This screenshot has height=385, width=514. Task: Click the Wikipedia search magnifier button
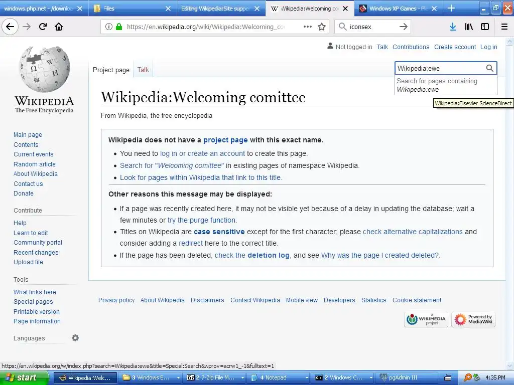[x=489, y=68]
